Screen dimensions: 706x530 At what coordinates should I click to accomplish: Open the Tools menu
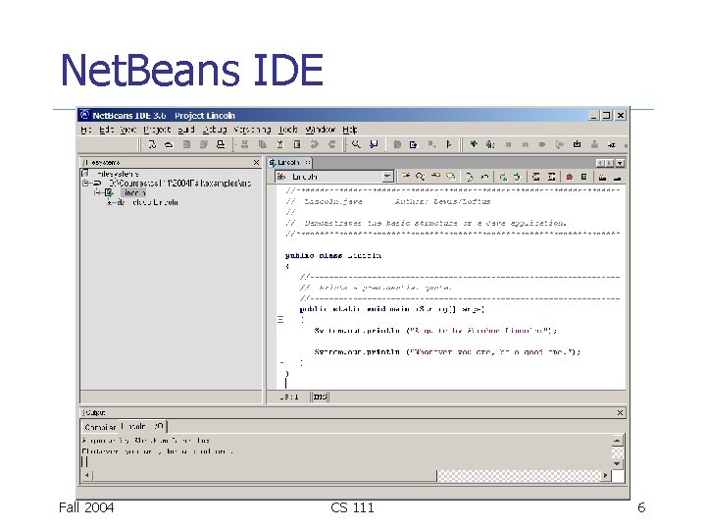pyautogui.click(x=287, y=130)
